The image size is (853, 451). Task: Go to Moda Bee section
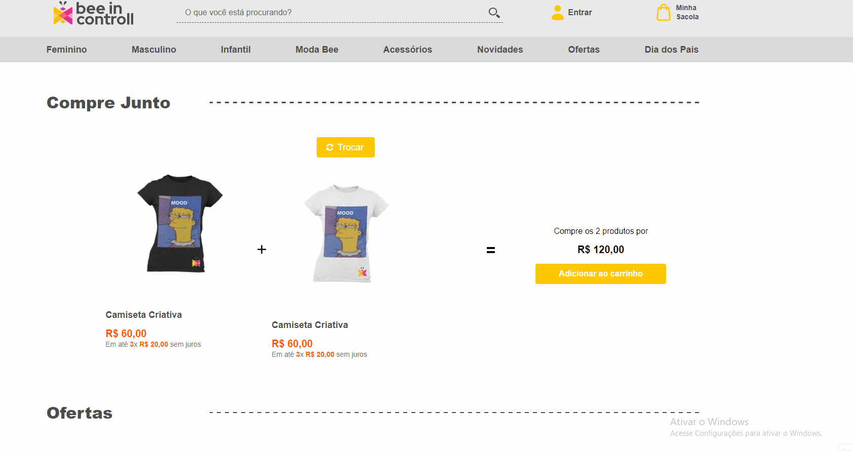(x=317, y=50)
